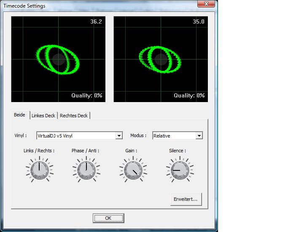Open the Linkes Deck tab
Viewport: 288px width, 232px height.
(43, 116)
